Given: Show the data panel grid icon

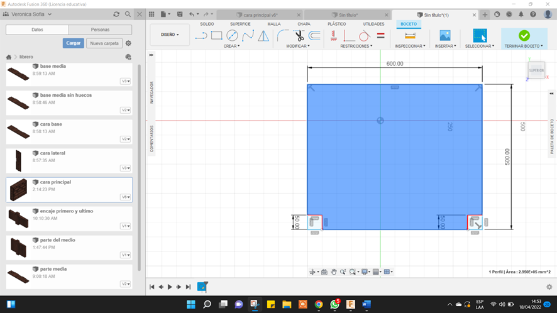Looking at the screenshot, I should pyautogui.click(x=152, y=14).
